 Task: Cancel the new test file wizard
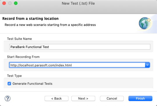pos(112,98)
